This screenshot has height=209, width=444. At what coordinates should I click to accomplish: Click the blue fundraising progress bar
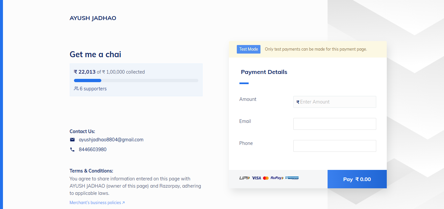click(87, 81)
